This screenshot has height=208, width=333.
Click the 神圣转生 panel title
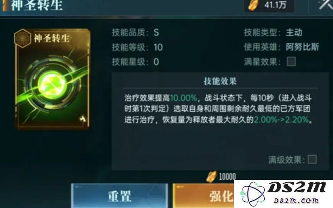[x=37, y=5]
